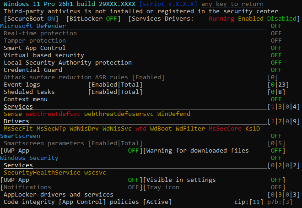The width and height of the screenshot is (302, 208).
Task: Click the 'KslD' driver name
Action: click(253, 128)
